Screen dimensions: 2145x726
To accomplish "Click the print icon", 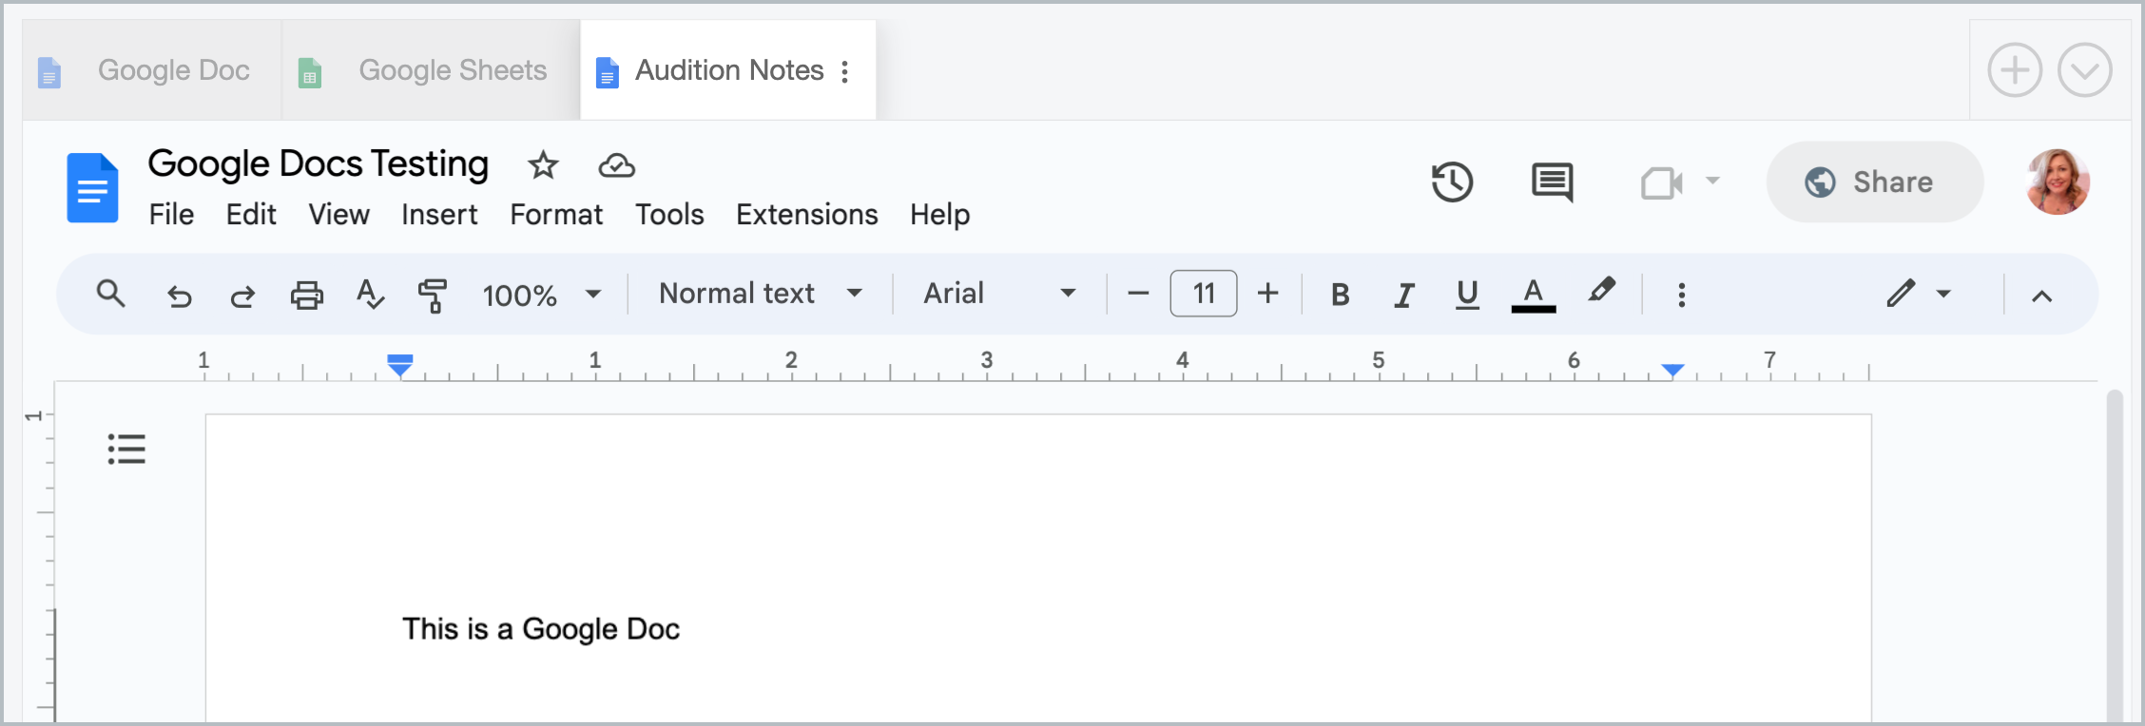I will tap(306, 295).
